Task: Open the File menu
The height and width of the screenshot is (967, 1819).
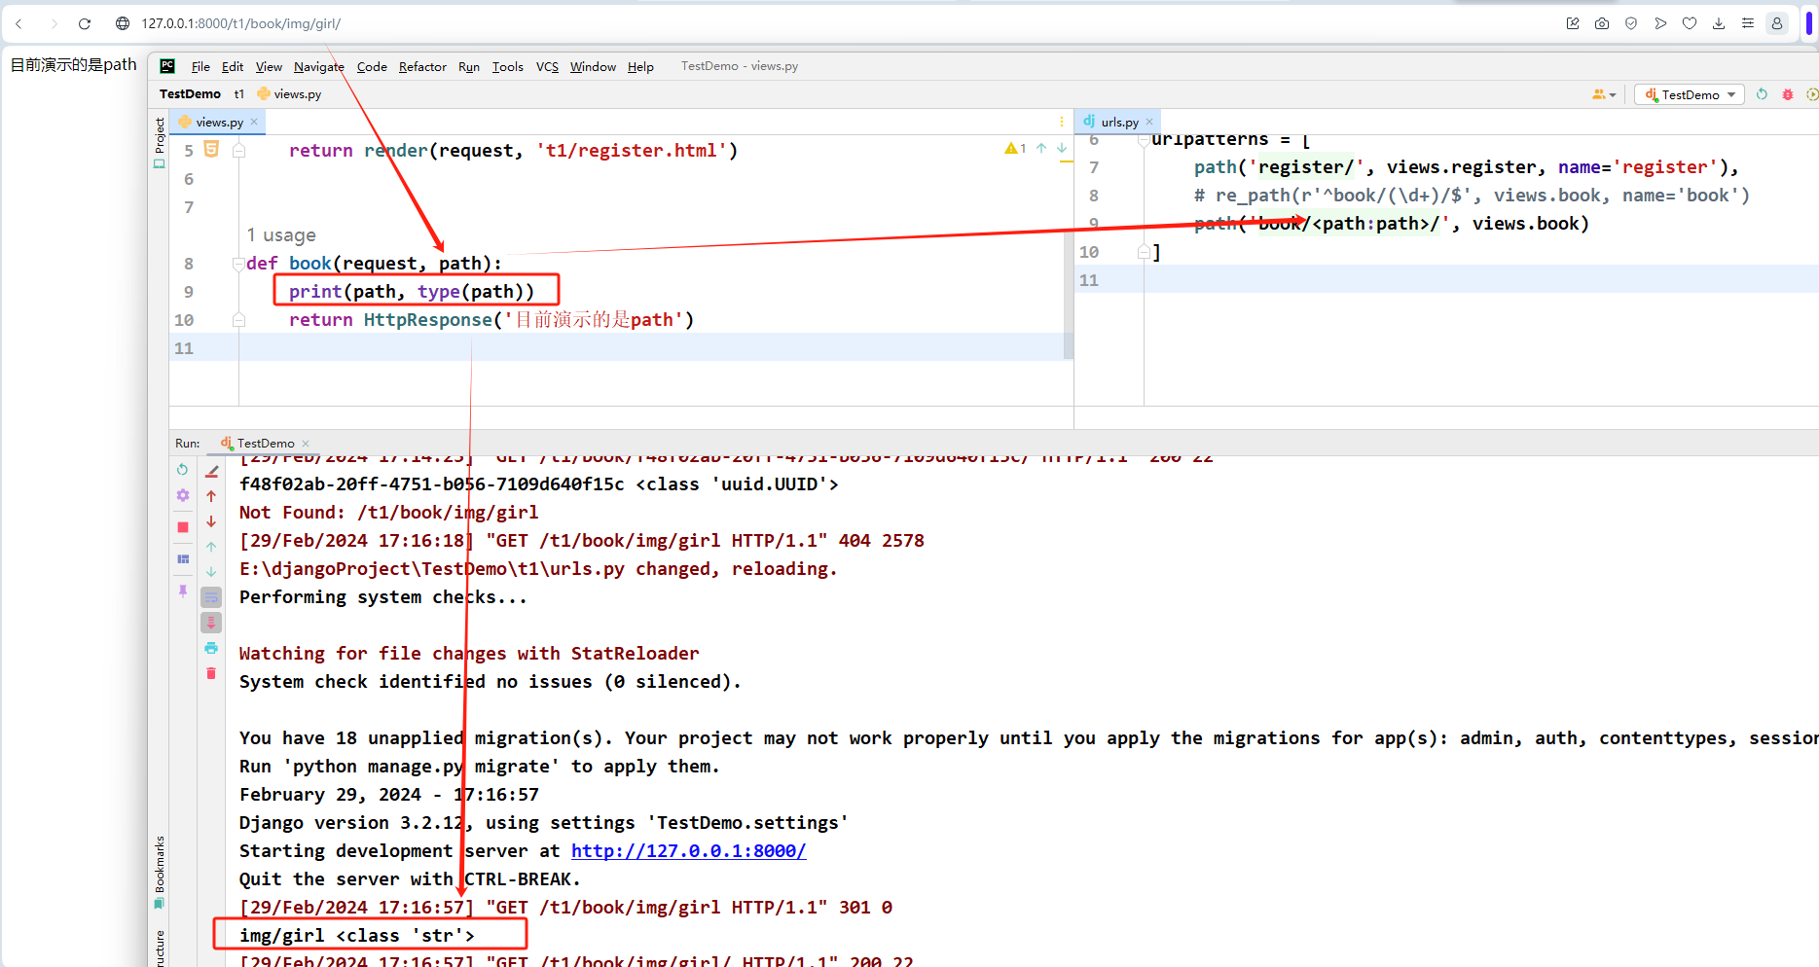Action: pos(200,66)
